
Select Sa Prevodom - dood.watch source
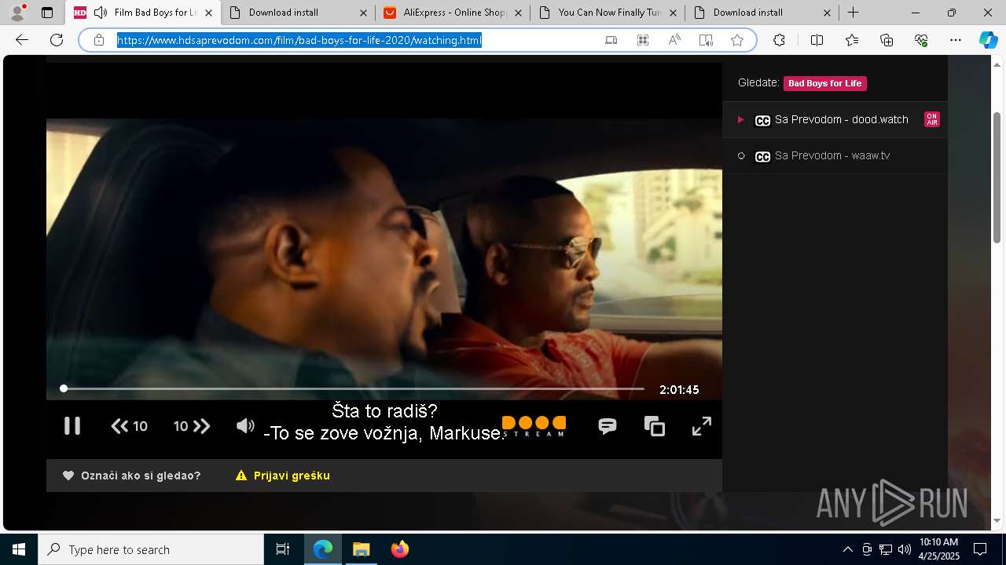coord(835,119)
